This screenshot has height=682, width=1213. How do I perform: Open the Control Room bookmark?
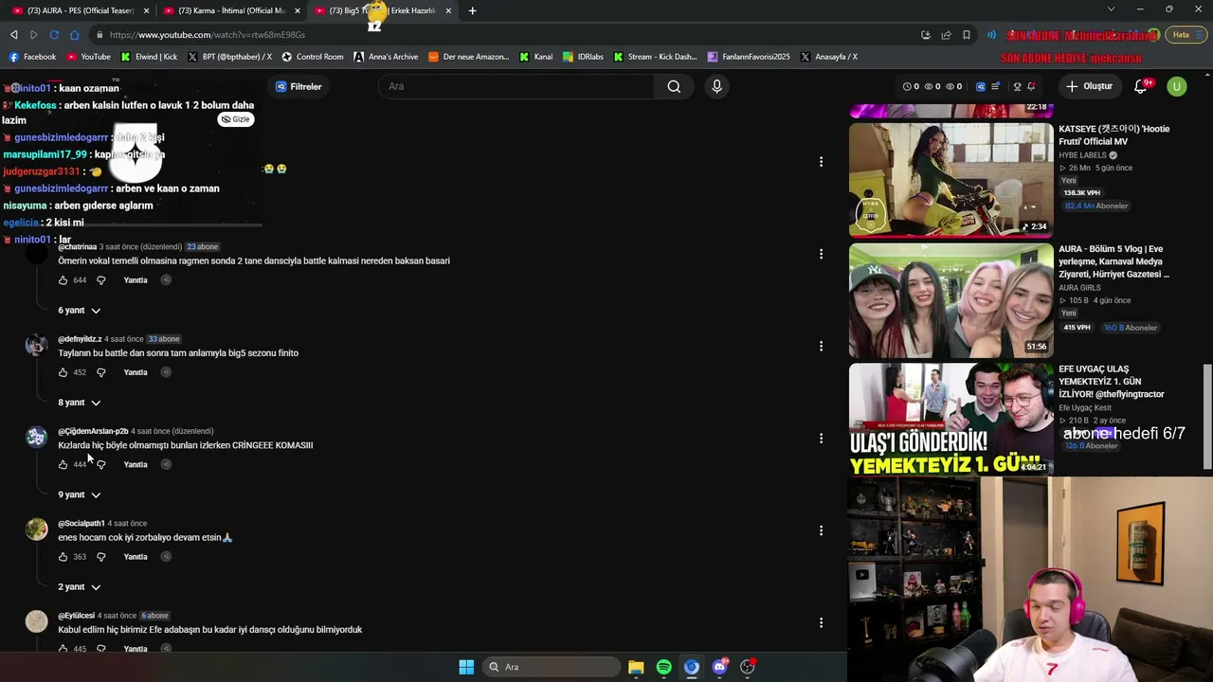coord(313,57)
